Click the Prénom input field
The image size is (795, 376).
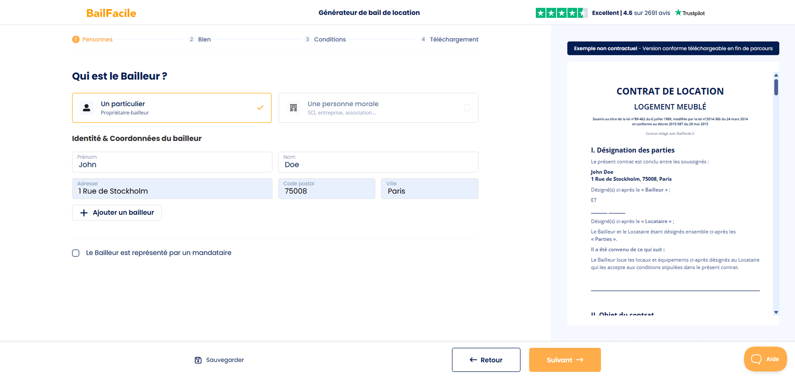pyautogui.click(x=172, y=162)
